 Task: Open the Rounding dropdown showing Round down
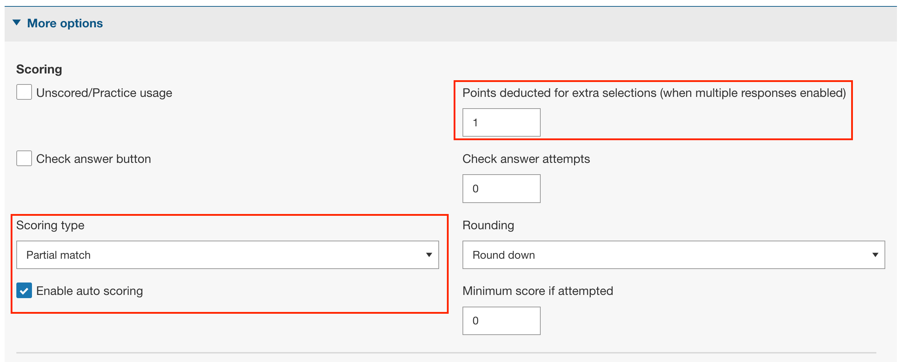673,255
